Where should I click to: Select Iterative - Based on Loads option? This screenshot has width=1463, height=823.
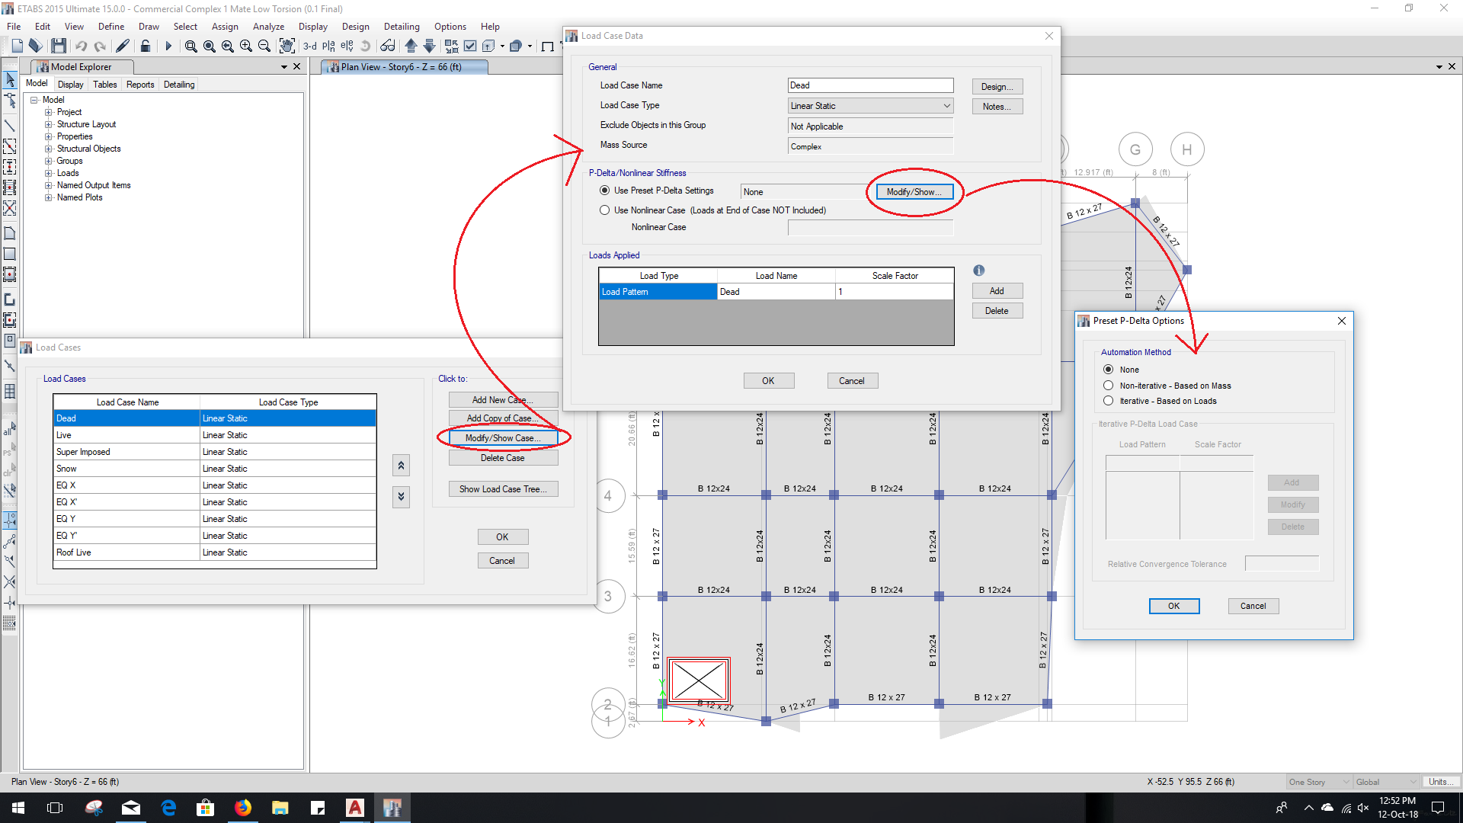pyautogui.click(x=1109, y=401)
